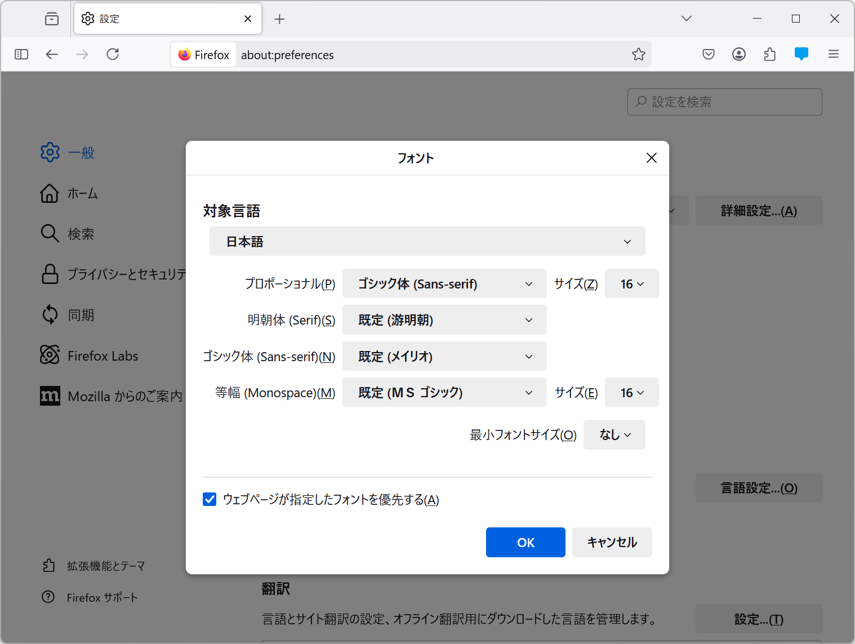Image resolution: width=855 pixels, height=644 pixels.
Task: Change the Serif font 既定 (游明朝) dropdown
Action: [444, 319]
